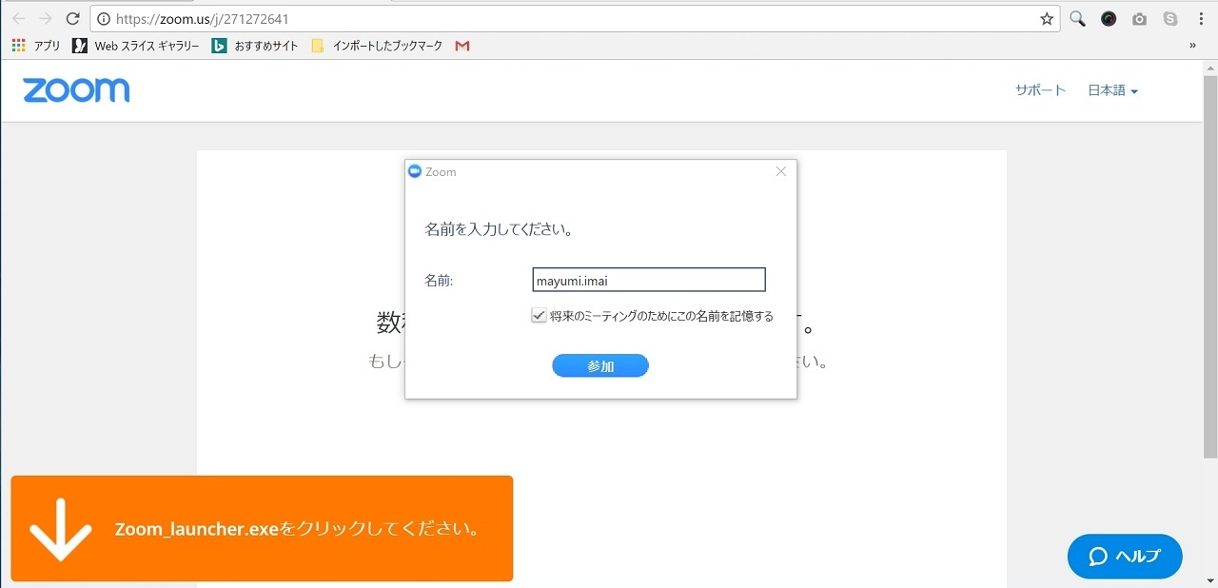The image size is (1218, 588).
Task: Open the ヘルプ chat button
Action: (x=1125, y=557)
